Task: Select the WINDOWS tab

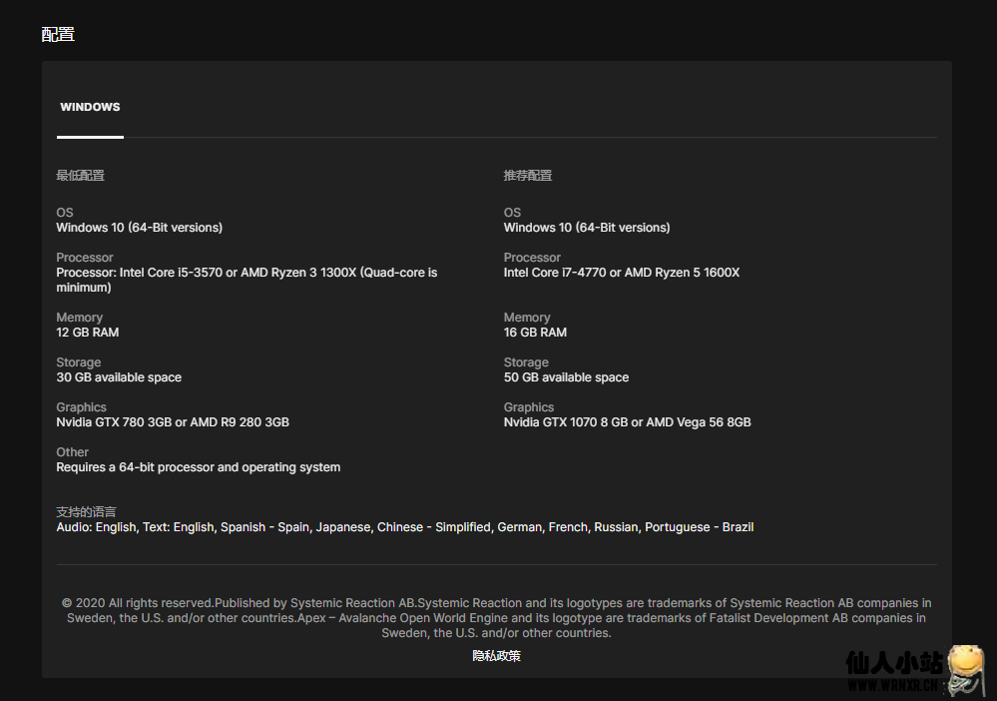Action: coord(90,107)
